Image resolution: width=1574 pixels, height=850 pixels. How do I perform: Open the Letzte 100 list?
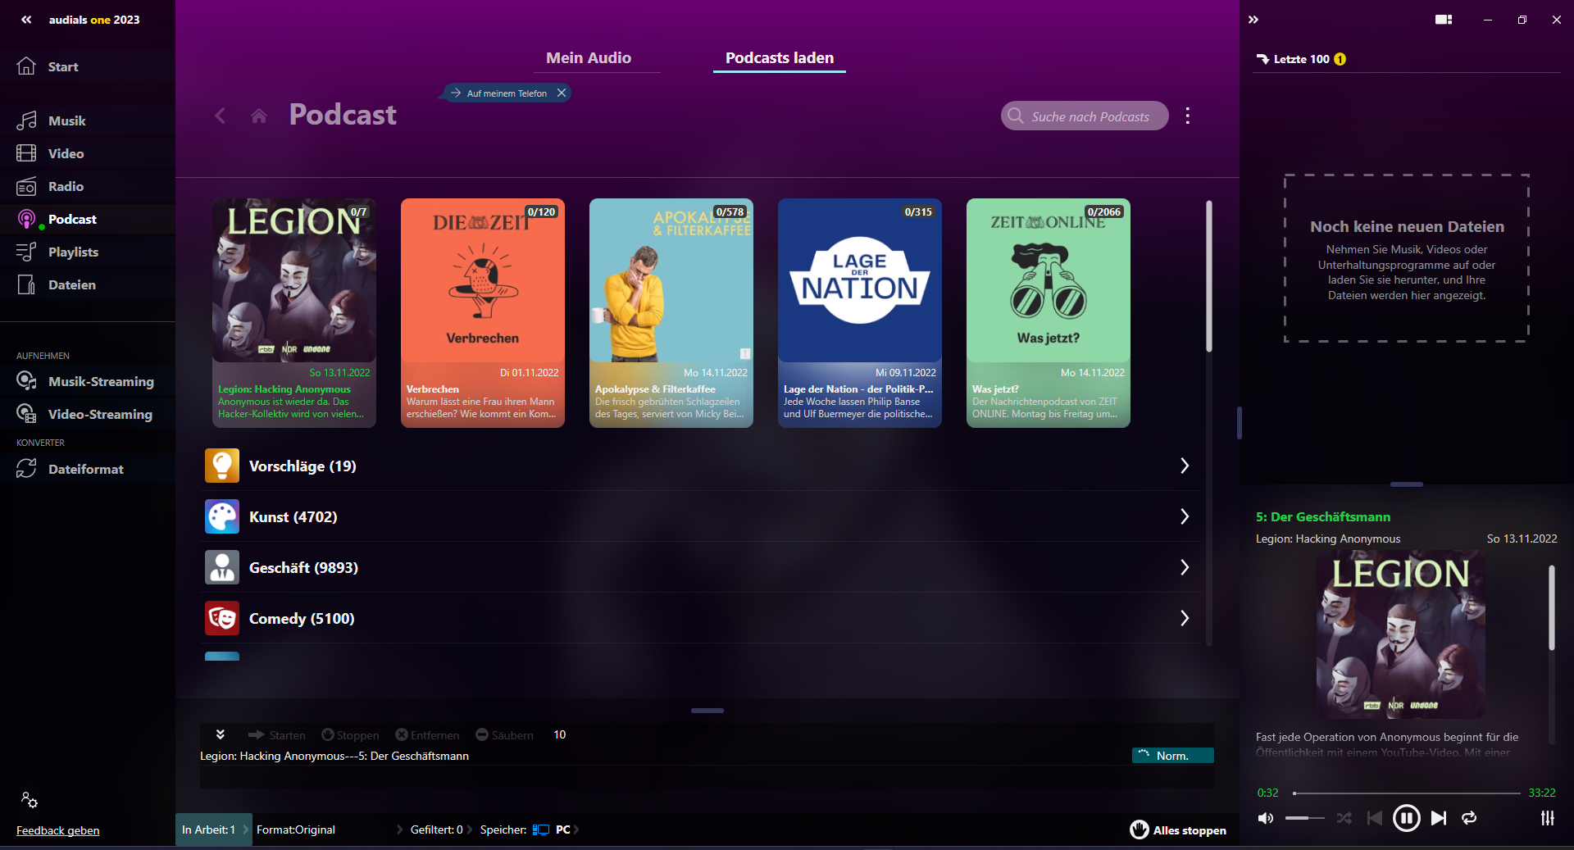(x=1301, y=59)
